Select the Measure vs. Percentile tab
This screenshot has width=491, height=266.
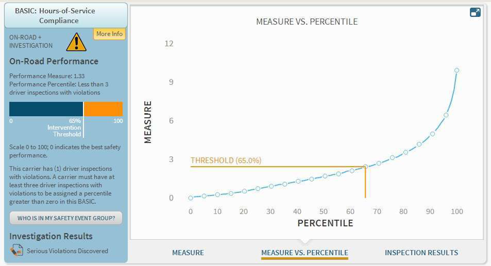(x=304, y=253)
